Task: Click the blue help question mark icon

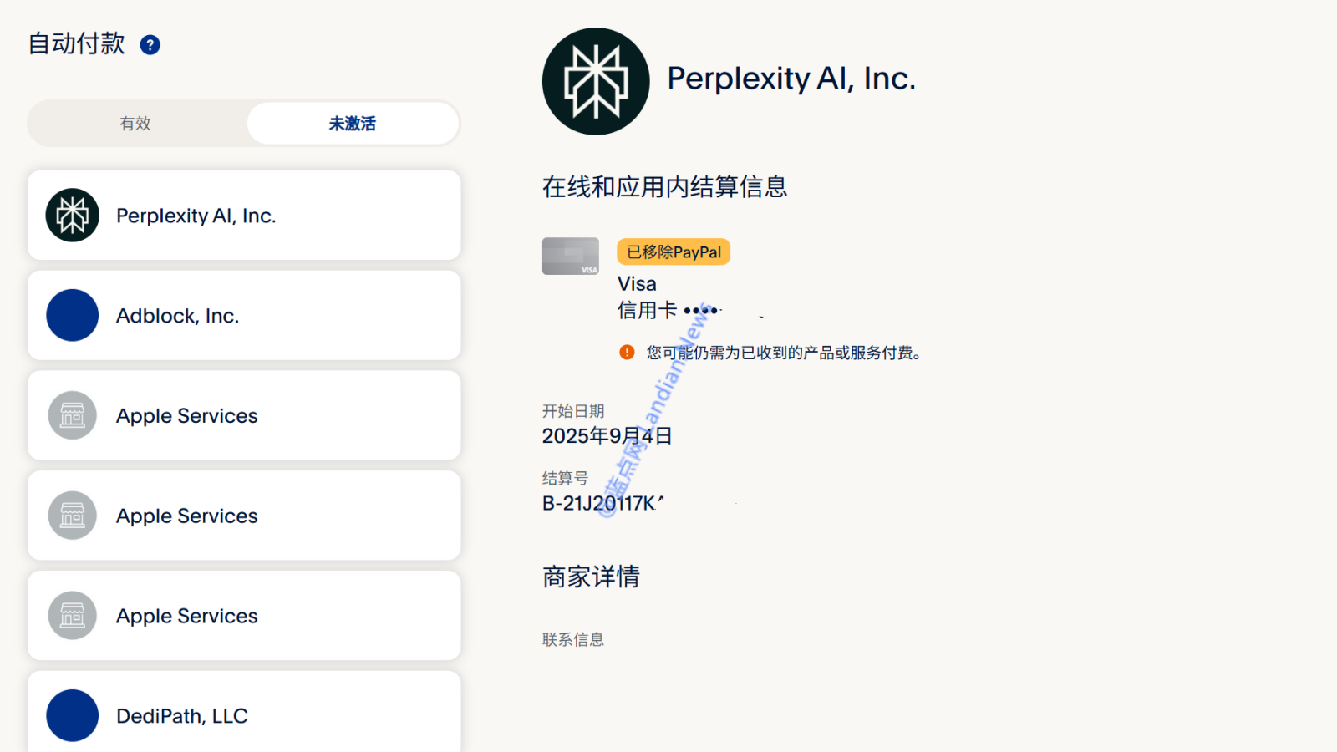Action: [150, 45]
